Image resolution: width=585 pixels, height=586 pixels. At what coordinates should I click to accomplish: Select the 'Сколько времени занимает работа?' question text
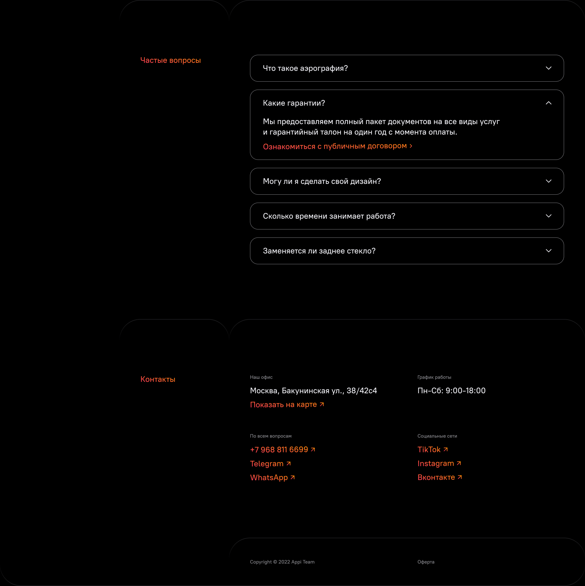click(x=329, y=216)
